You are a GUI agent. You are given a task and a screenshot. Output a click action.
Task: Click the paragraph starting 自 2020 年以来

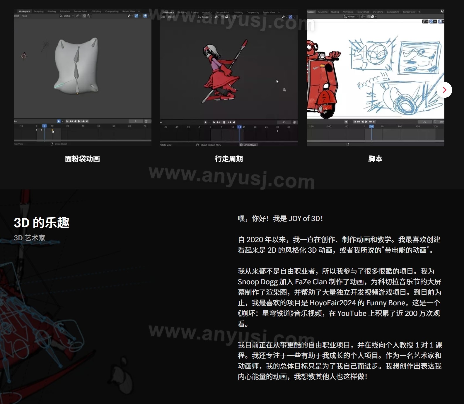click(339, 245)
